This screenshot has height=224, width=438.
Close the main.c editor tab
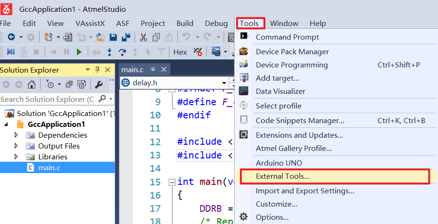164,69
